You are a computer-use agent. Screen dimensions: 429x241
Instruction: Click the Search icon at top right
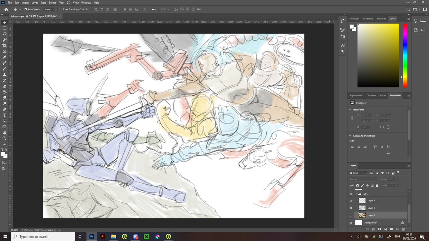pos(408,9)
